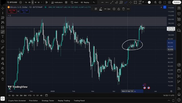
Task: Select the crosshair cursor tool
Action: coord(3,8)
